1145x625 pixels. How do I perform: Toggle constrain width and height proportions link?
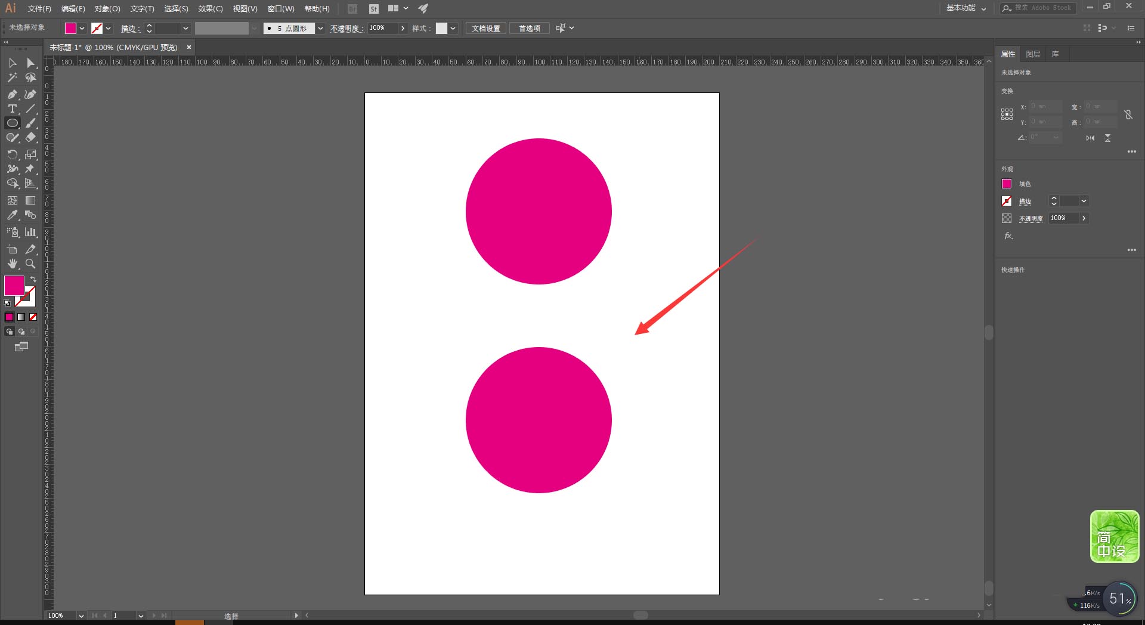[x=1128, y=115]
